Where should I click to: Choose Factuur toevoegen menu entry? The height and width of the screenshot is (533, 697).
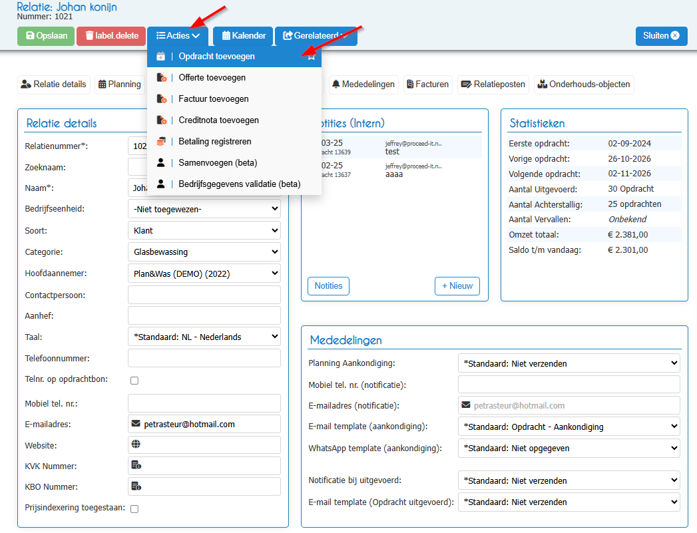tap(234, 99)
